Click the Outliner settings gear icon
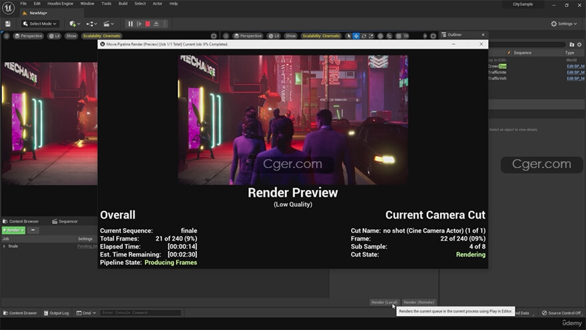 579,45
